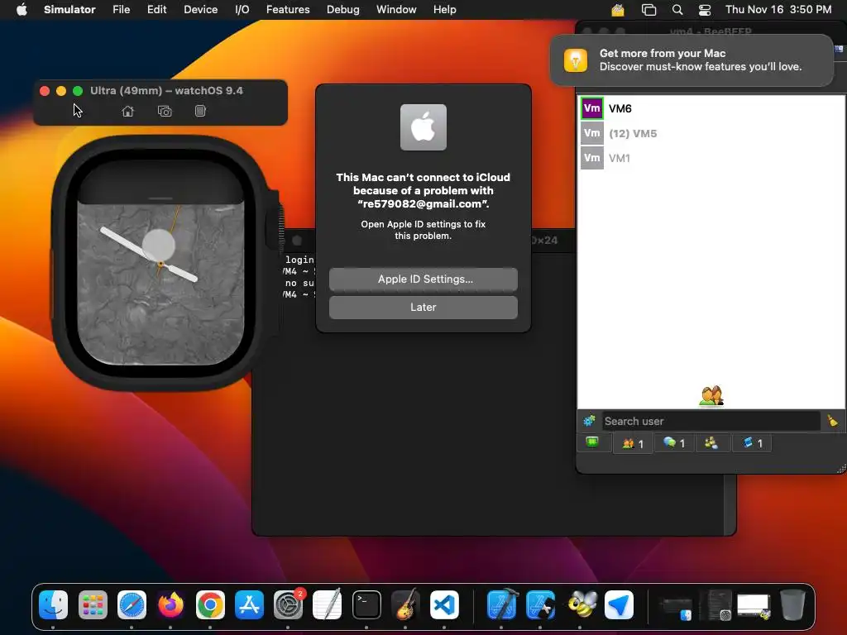Click the green monitor icon in BeeBEEP
847x635 pixels.
point(592,443)
